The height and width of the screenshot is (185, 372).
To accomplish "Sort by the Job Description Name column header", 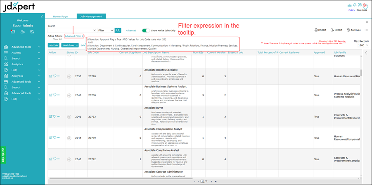I will click(x=156, y=52).
